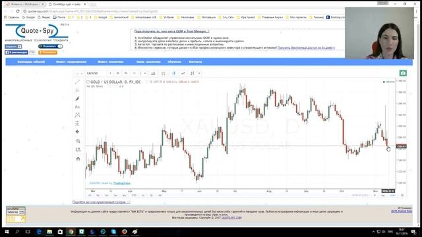Select the 1d date range
The height and width of the screenshot is (237, 422).
click(x=90, y=196)
